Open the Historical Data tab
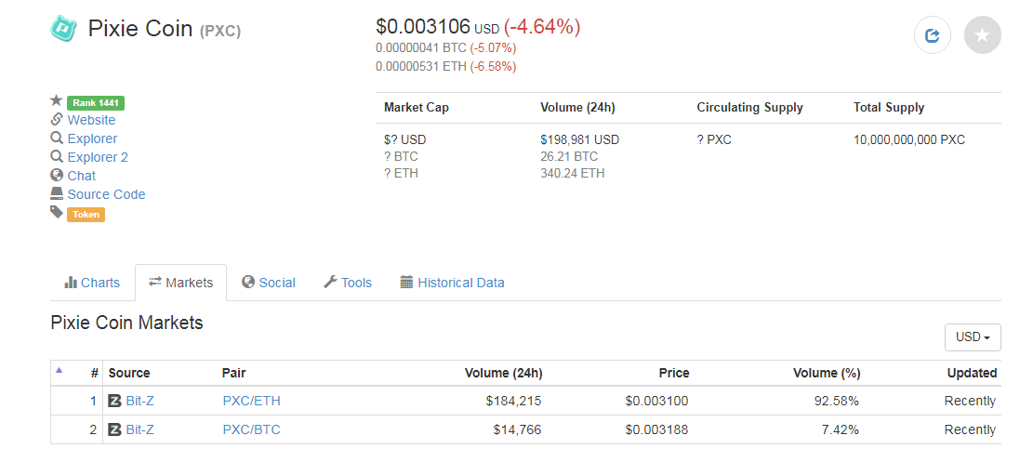Screen dimensions: 1033x462 tap(452, 283)
